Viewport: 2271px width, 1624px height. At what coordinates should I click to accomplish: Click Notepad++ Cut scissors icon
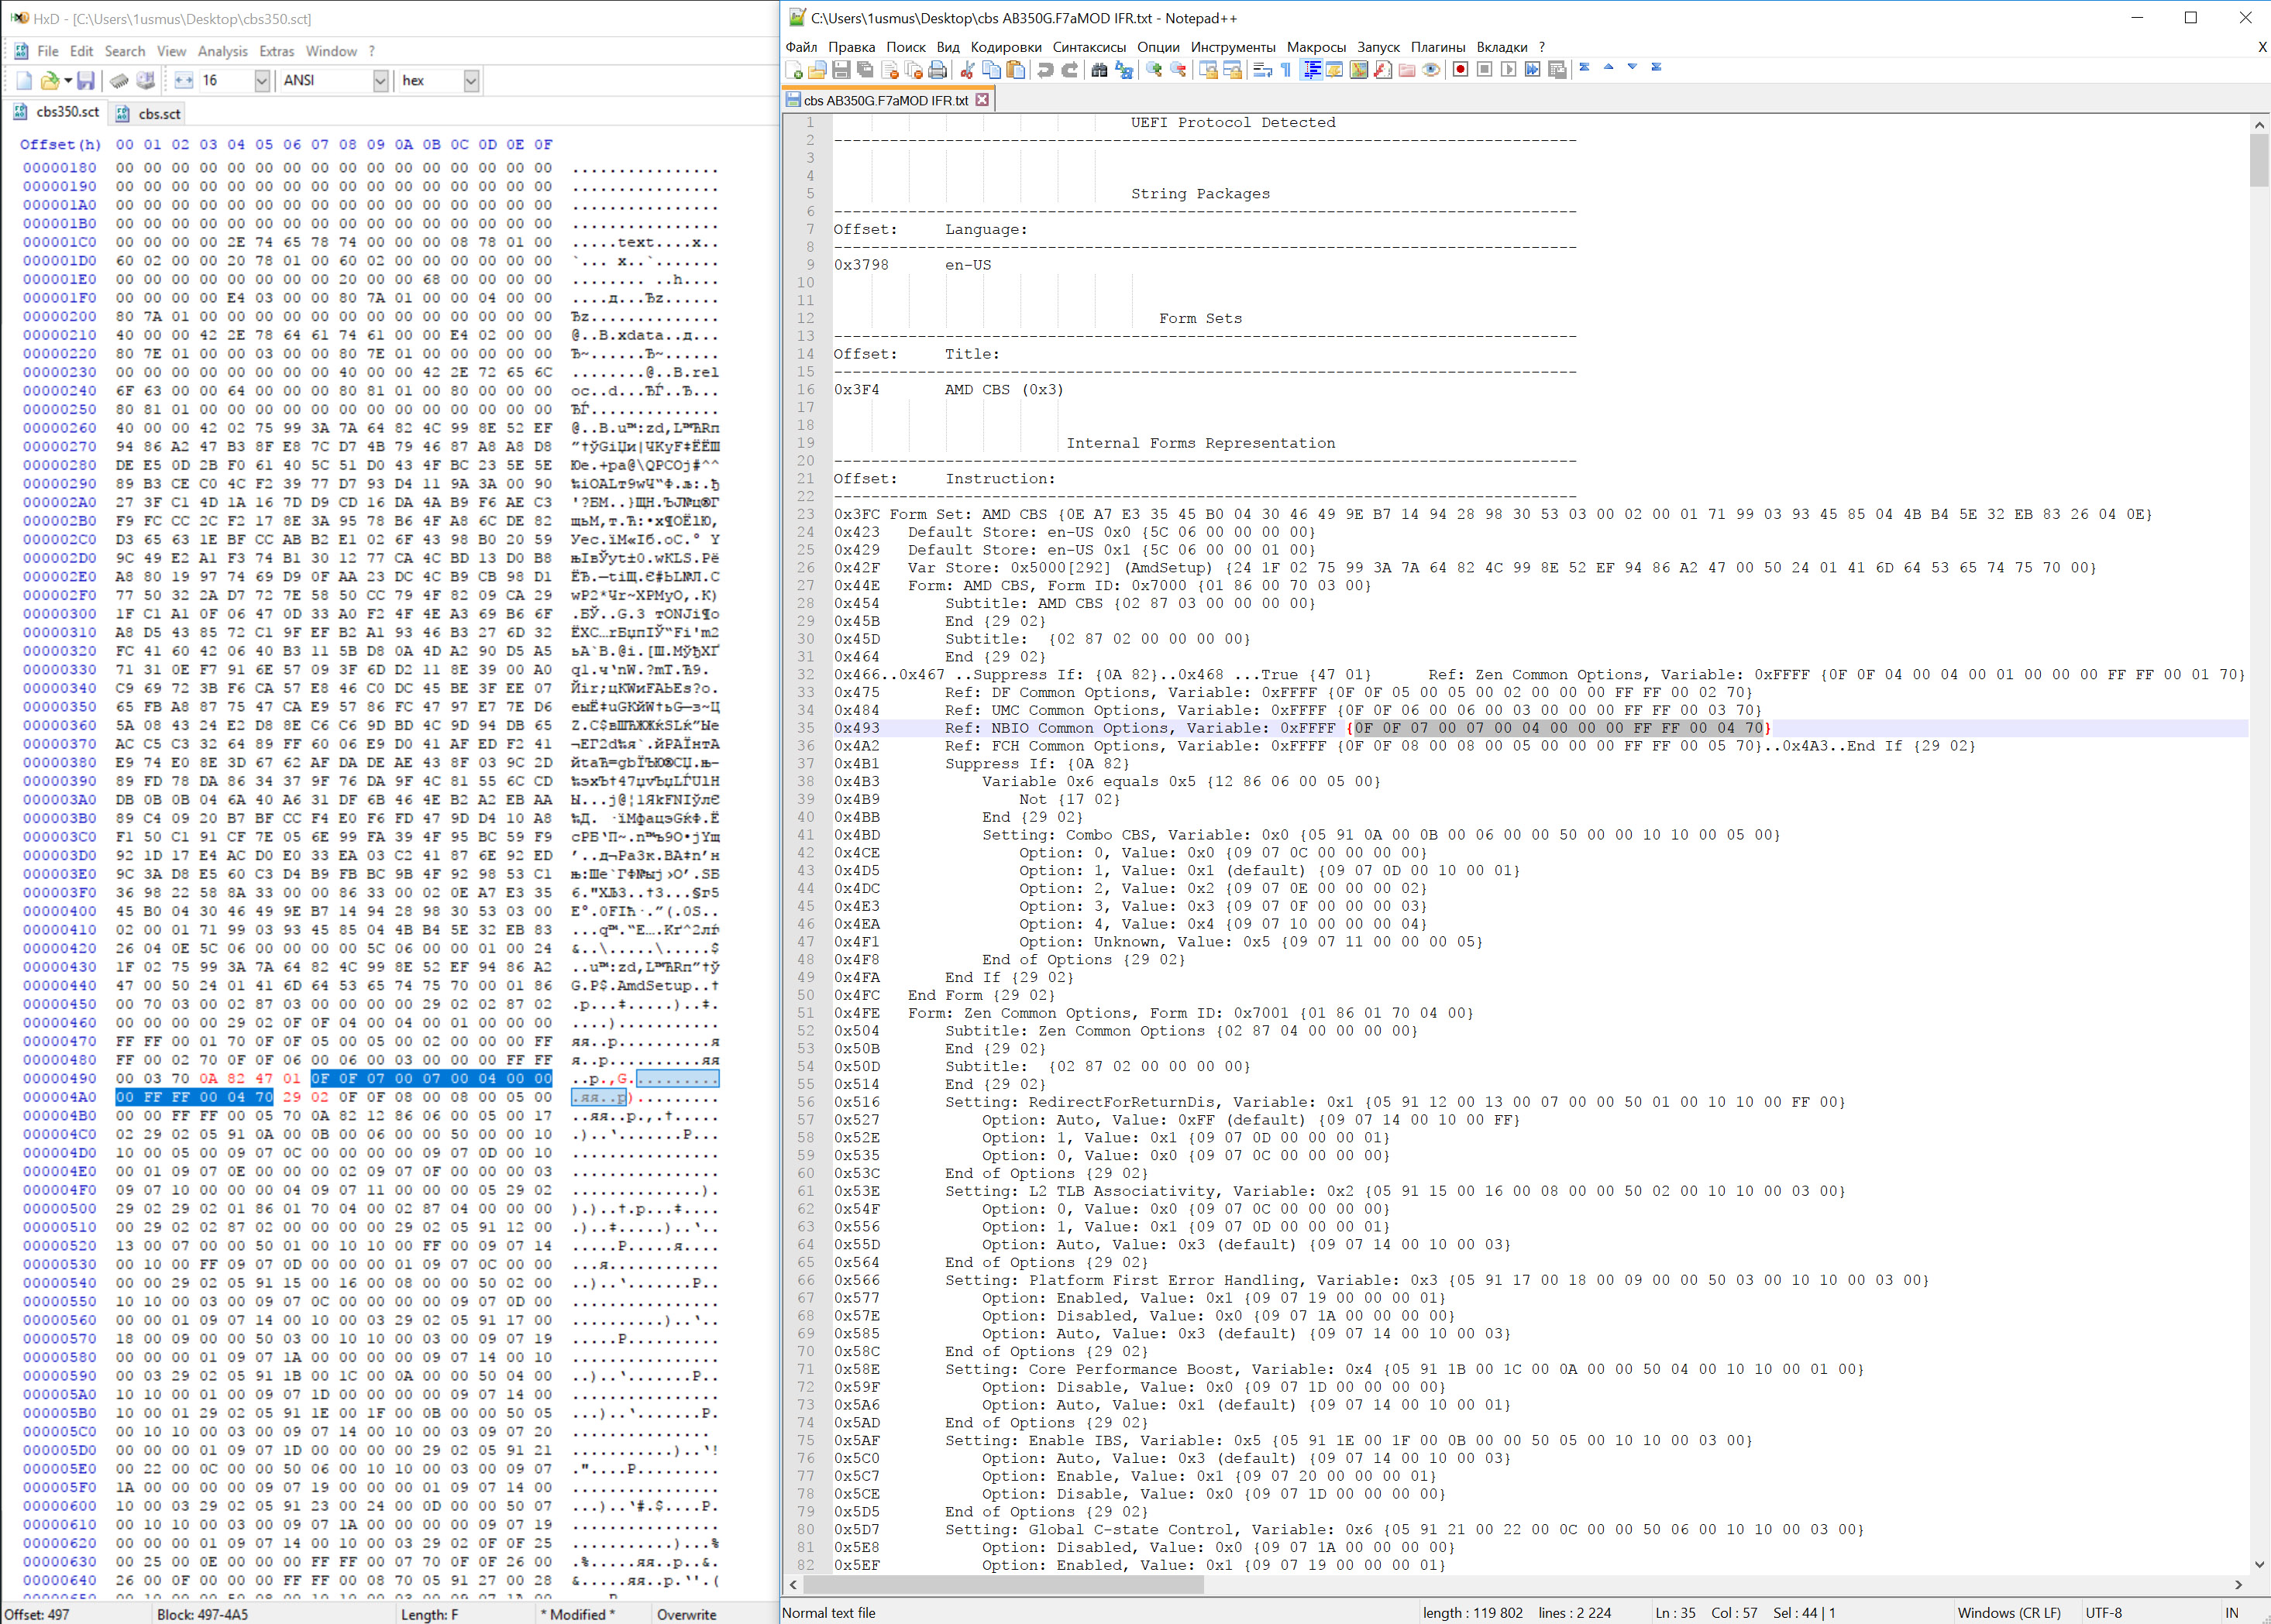coord(968,69)
